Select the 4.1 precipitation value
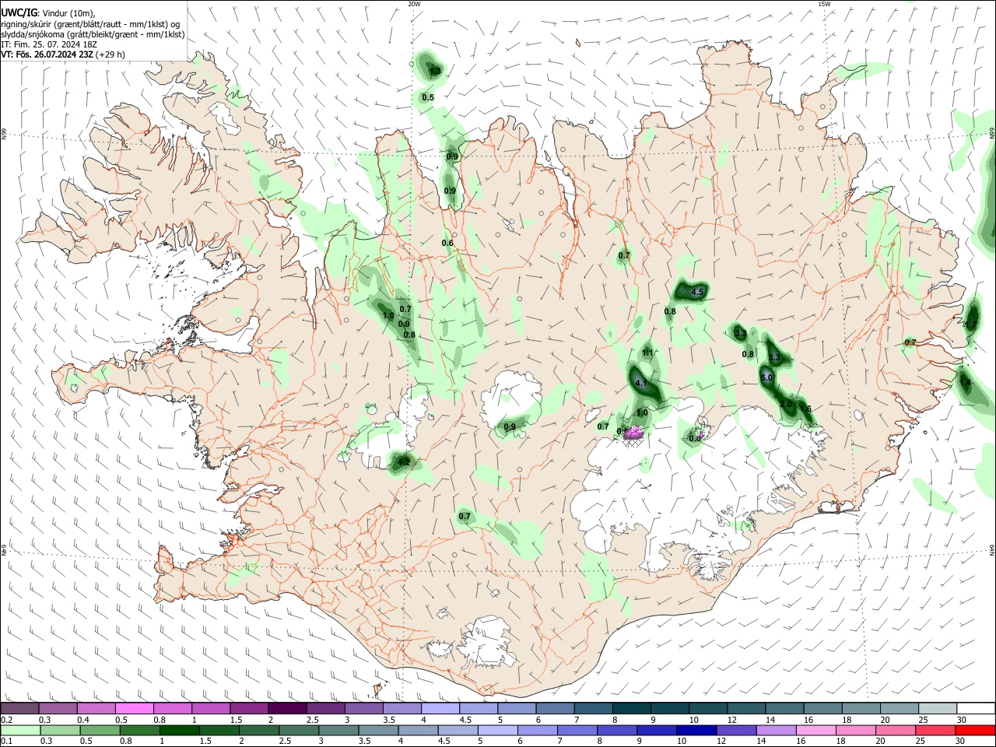 point(642,384)
